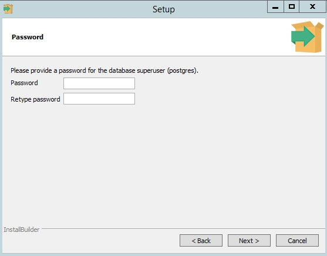Click the superuser password instruction text
The image size is (327, 256).
coord(104,70)
